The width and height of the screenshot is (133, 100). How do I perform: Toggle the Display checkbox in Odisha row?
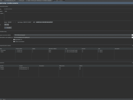click(33, 52)
